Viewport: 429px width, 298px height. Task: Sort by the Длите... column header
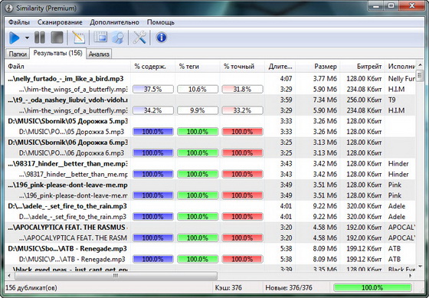coord(280,66)
